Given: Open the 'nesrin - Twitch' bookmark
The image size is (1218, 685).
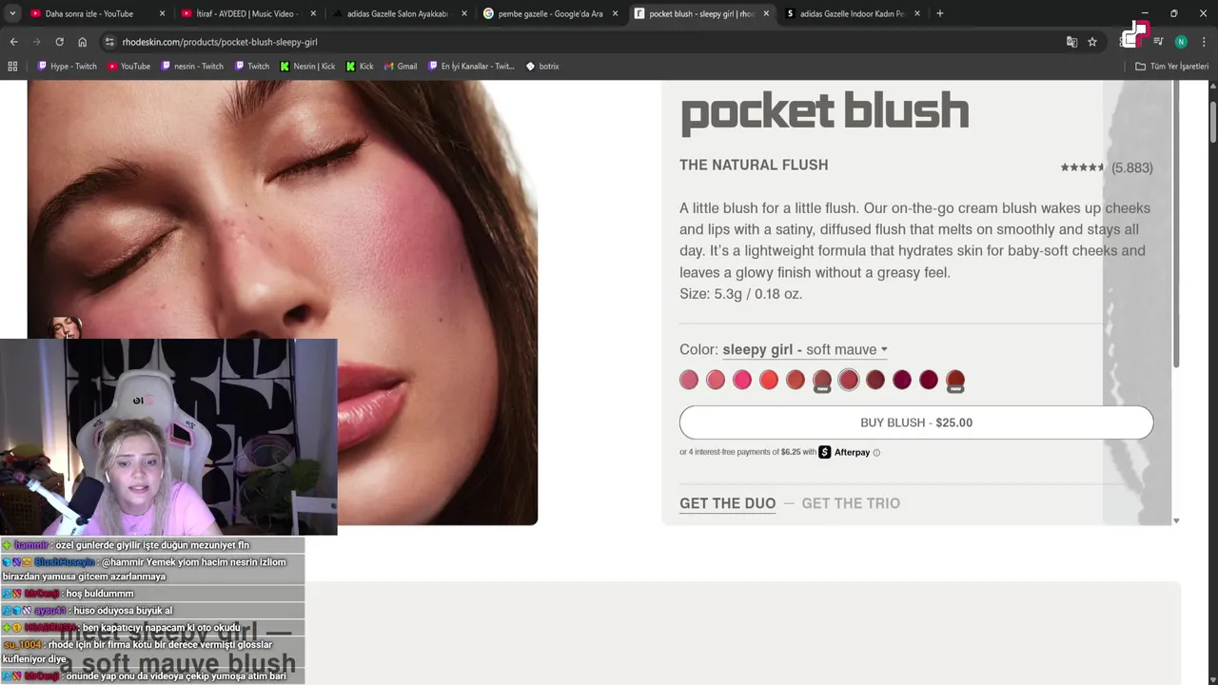Looking at the screenshot, I should pyautogui.click(x=192, y=67).
